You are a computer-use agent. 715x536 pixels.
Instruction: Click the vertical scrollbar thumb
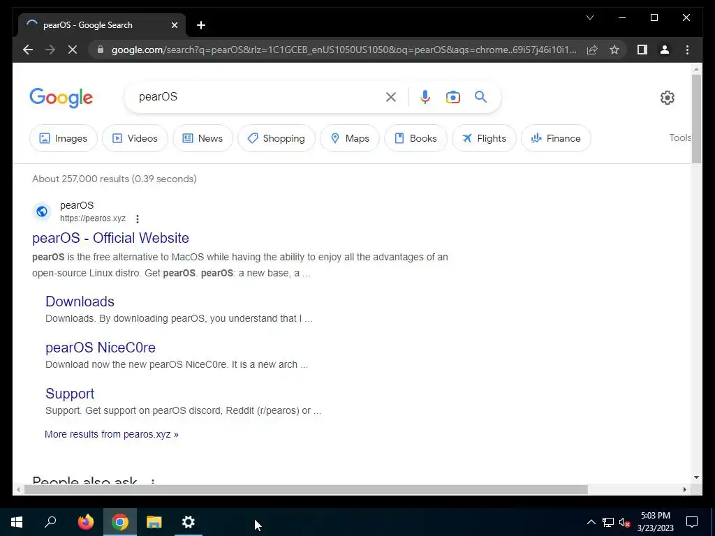[x=696, y=119]
